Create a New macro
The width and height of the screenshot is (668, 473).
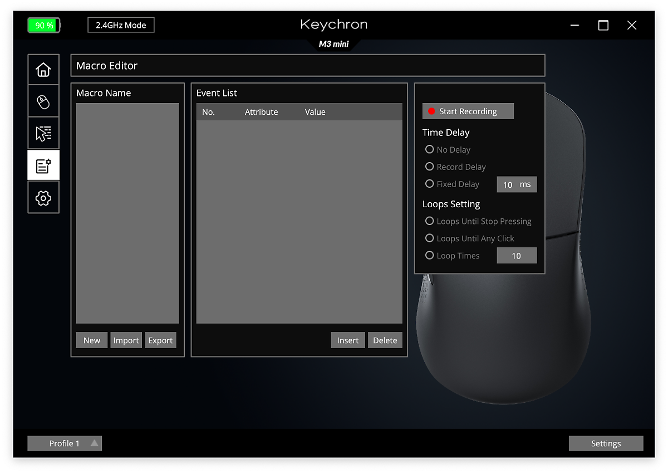coord(92,340)
